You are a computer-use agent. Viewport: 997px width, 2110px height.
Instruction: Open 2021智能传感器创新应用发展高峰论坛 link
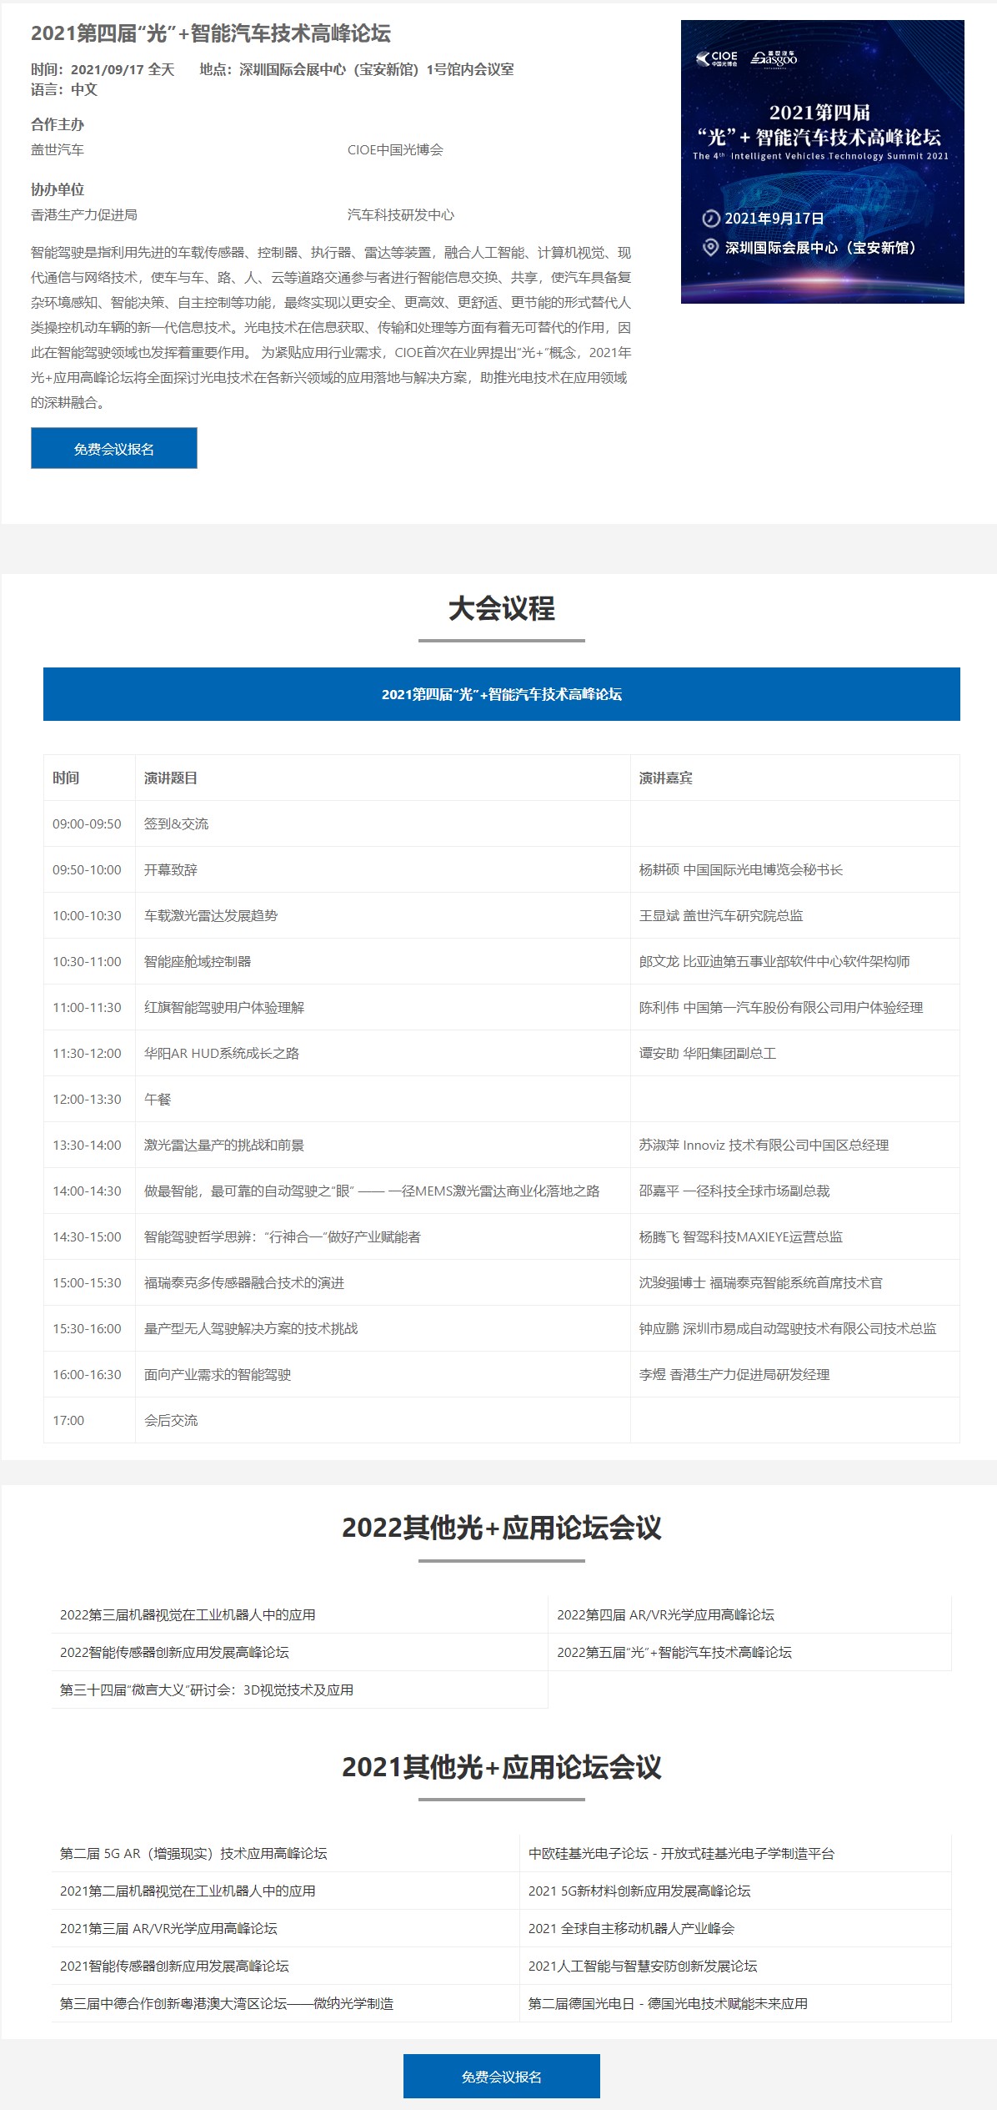(174, 1966)
